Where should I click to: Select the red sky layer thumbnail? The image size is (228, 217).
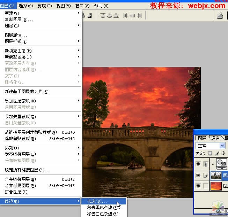click(x=216, y=186)
